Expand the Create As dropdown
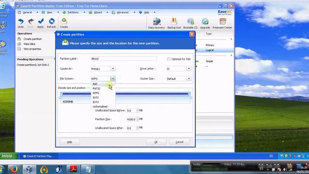 [113, 69]
